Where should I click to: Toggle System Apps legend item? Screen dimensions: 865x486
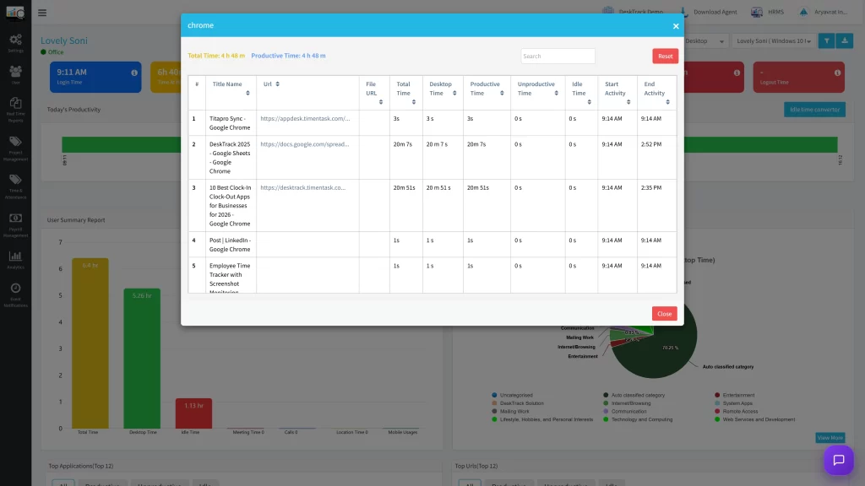click(x=733, y=403)
